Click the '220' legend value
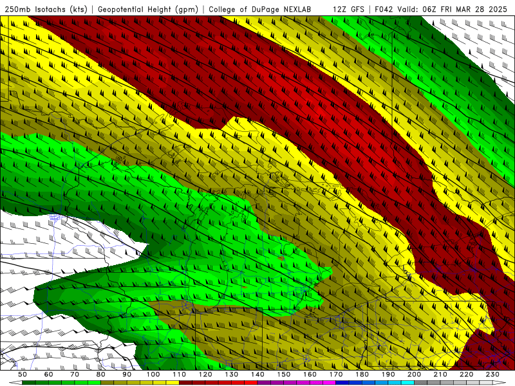This screenshot has height=386, width=515. [467, 374]
